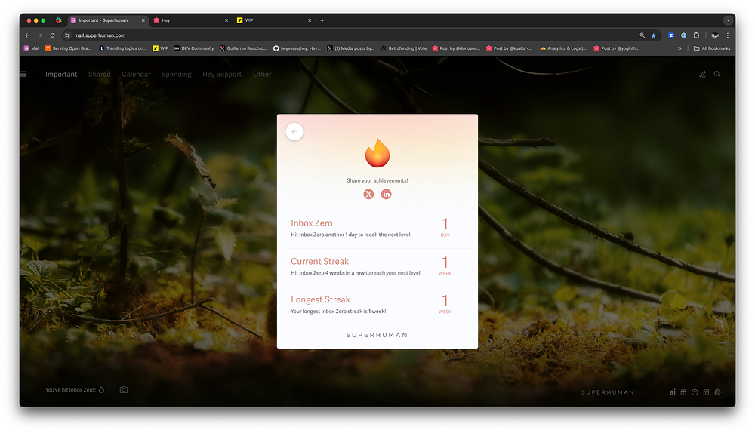This screenshot has width=755, height=433.
Task: Open the Superhuman ai assistant
Action: [672, 392]
